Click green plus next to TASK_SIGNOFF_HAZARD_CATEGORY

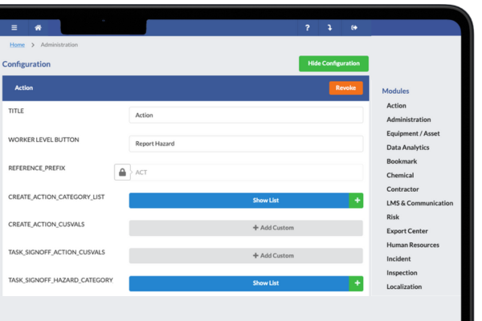pyautogui.click(x=356, y=283)
